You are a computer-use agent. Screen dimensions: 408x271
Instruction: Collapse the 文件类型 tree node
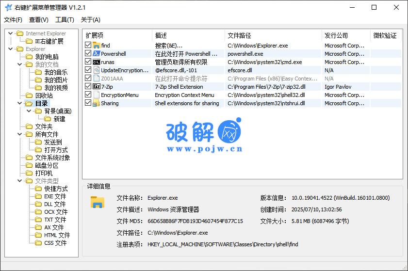20,181
